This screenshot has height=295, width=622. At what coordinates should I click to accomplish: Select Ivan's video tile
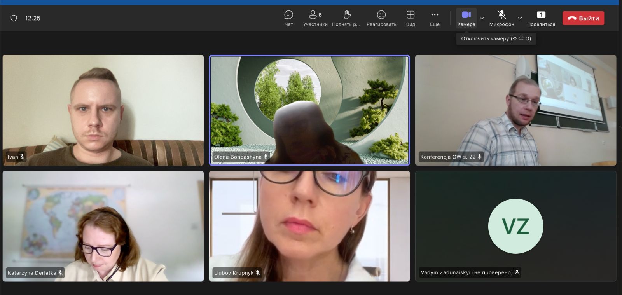(x=103, y=110)
